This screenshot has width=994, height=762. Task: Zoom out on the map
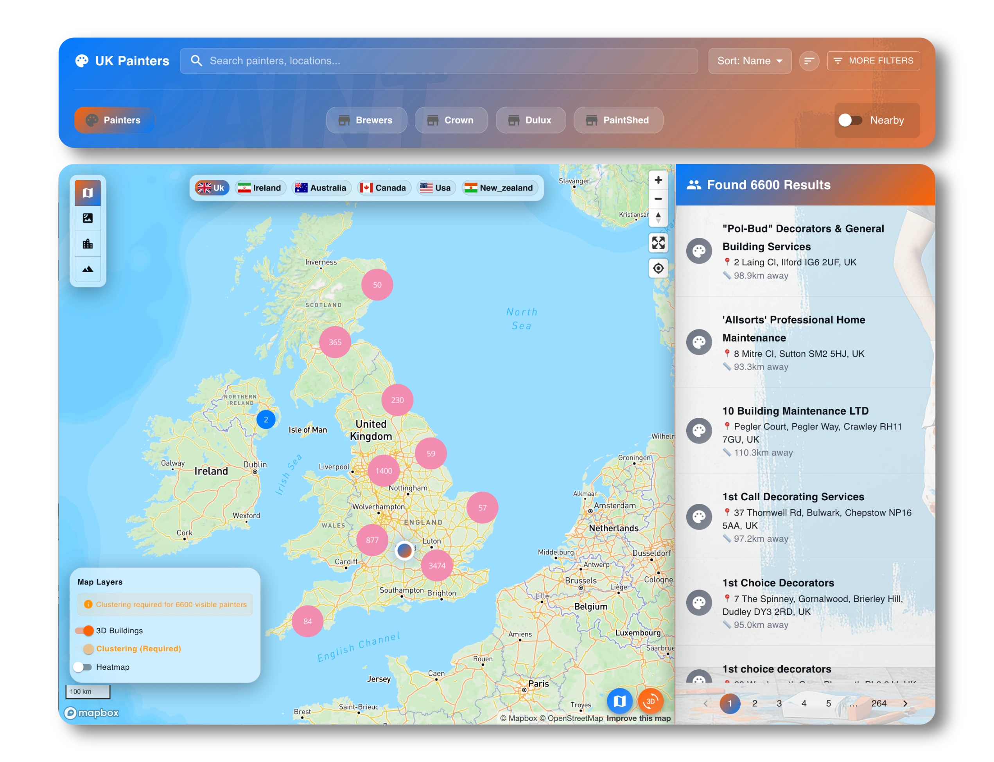click(658, 199)
